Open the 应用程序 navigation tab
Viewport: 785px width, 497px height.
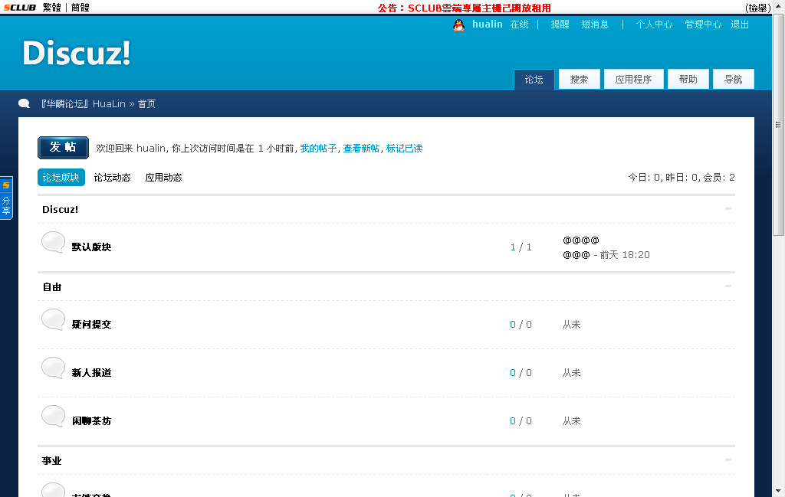coord(633,80)
